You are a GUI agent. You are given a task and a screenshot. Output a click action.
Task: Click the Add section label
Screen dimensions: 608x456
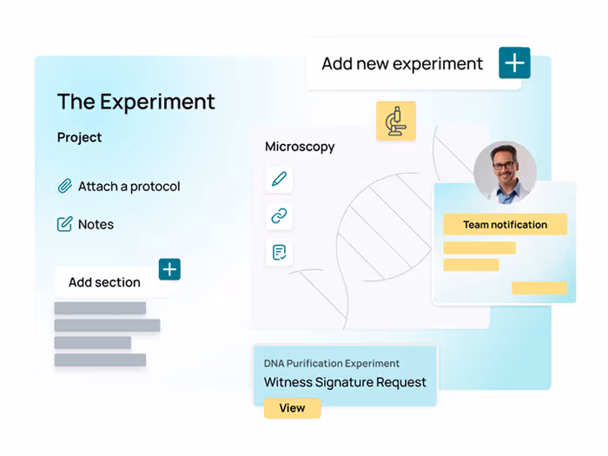(104, 282)
